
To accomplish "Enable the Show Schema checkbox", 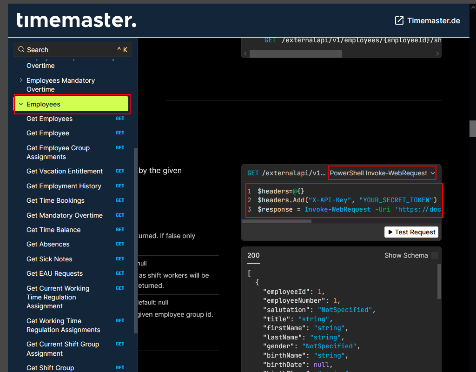I will [x=434, y=255].
